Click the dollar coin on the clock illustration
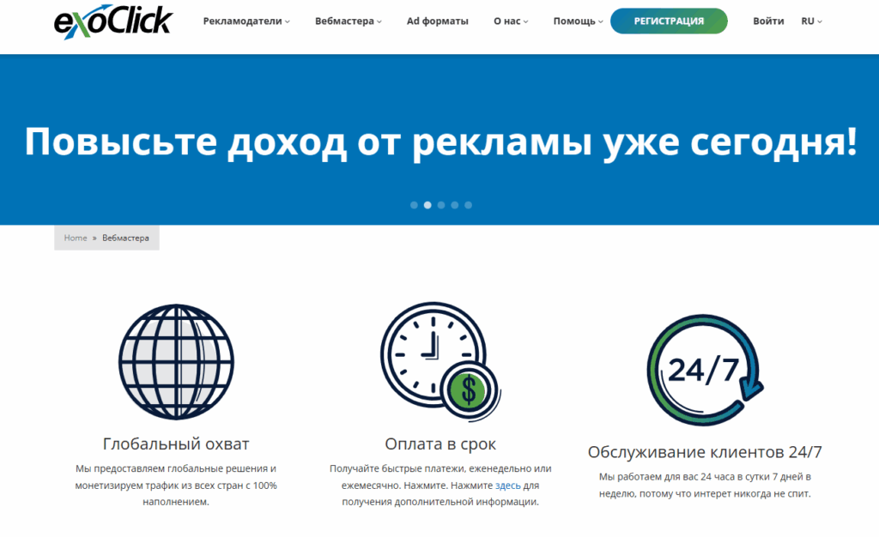The image size is (879, 537). (470, 390)
